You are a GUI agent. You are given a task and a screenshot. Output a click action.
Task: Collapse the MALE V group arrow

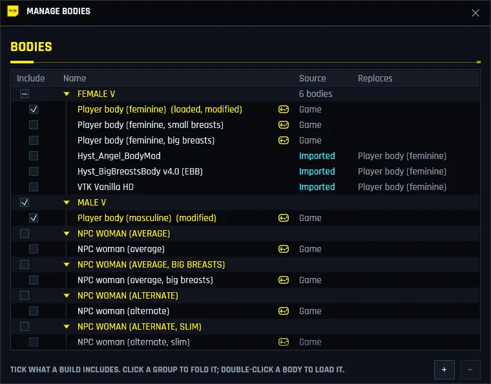tap(67, 202)
